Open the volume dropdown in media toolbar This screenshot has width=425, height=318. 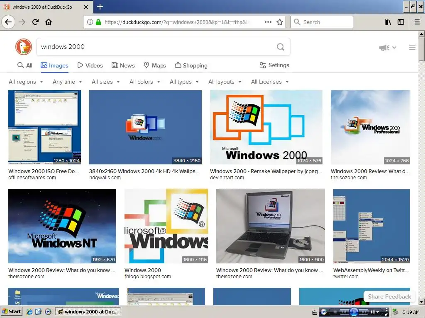377,312
